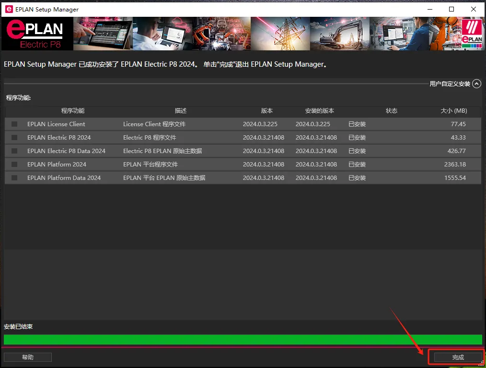The height and width of the screenshot is (368, 486).
Task: Click the 大小 (MB) column header
Action: pos(454,111)
